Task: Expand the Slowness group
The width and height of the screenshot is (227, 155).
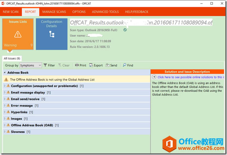Action: [5, 132]
